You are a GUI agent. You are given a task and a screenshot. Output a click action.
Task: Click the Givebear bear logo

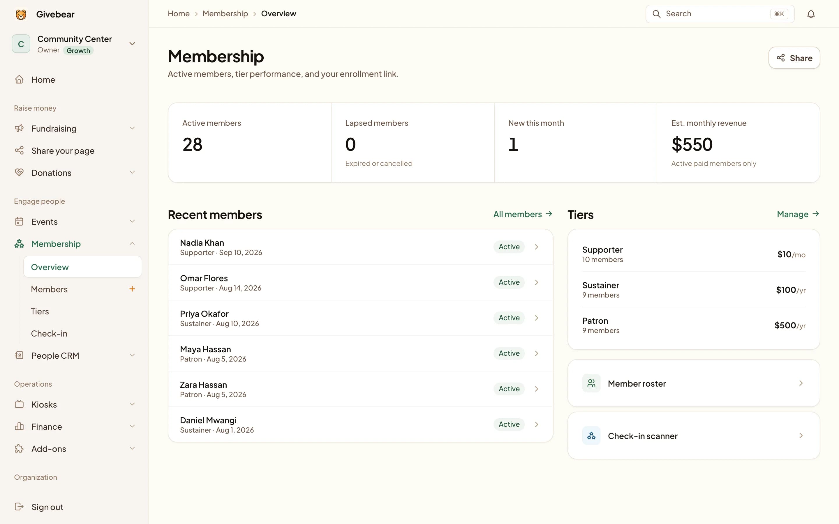(x=21, y=14)
